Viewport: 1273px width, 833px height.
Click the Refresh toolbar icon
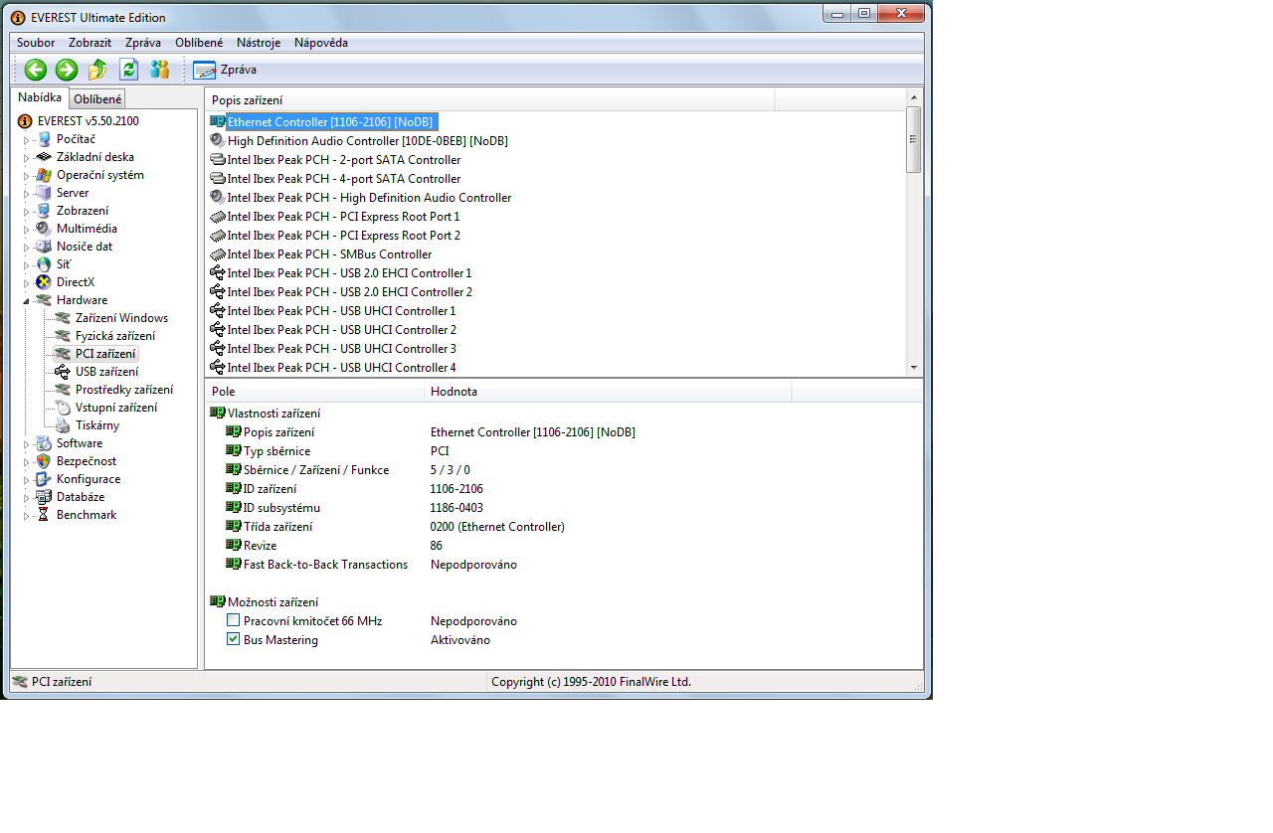coord(128,70)
